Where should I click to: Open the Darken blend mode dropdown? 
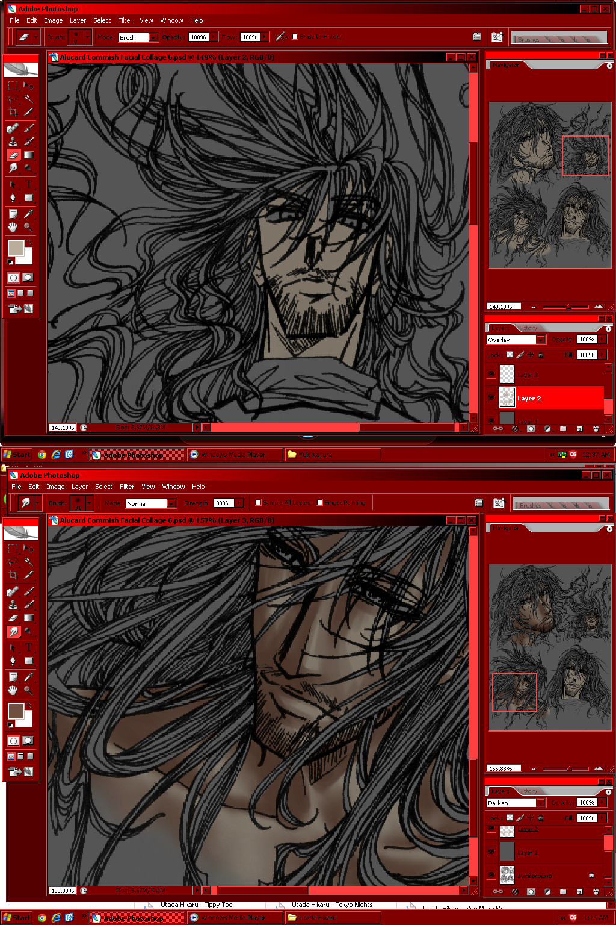tap(540, 803)
